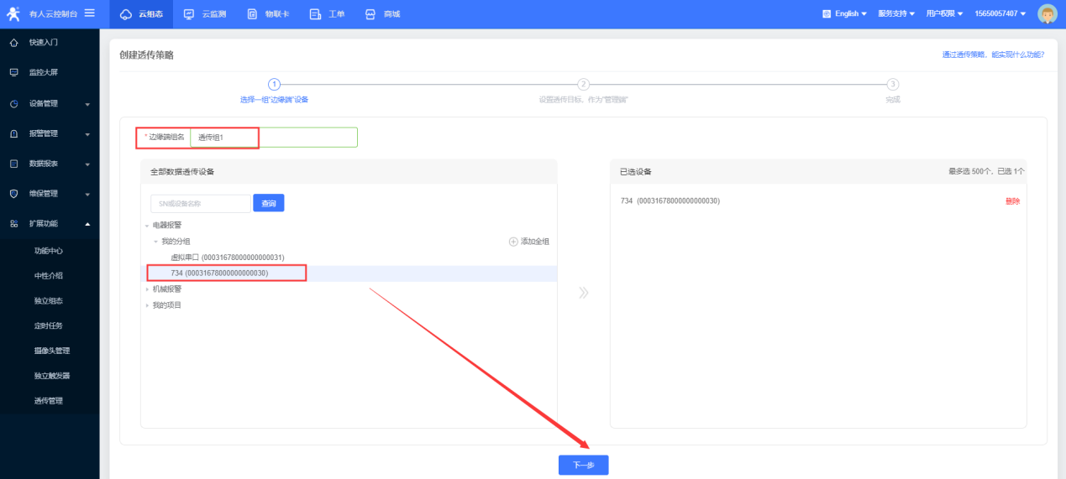Viewport: 1066px width, 479px height.
Task: Click the hamburger menu icon beside 有人云控制台
Action: tap(90, 13)
